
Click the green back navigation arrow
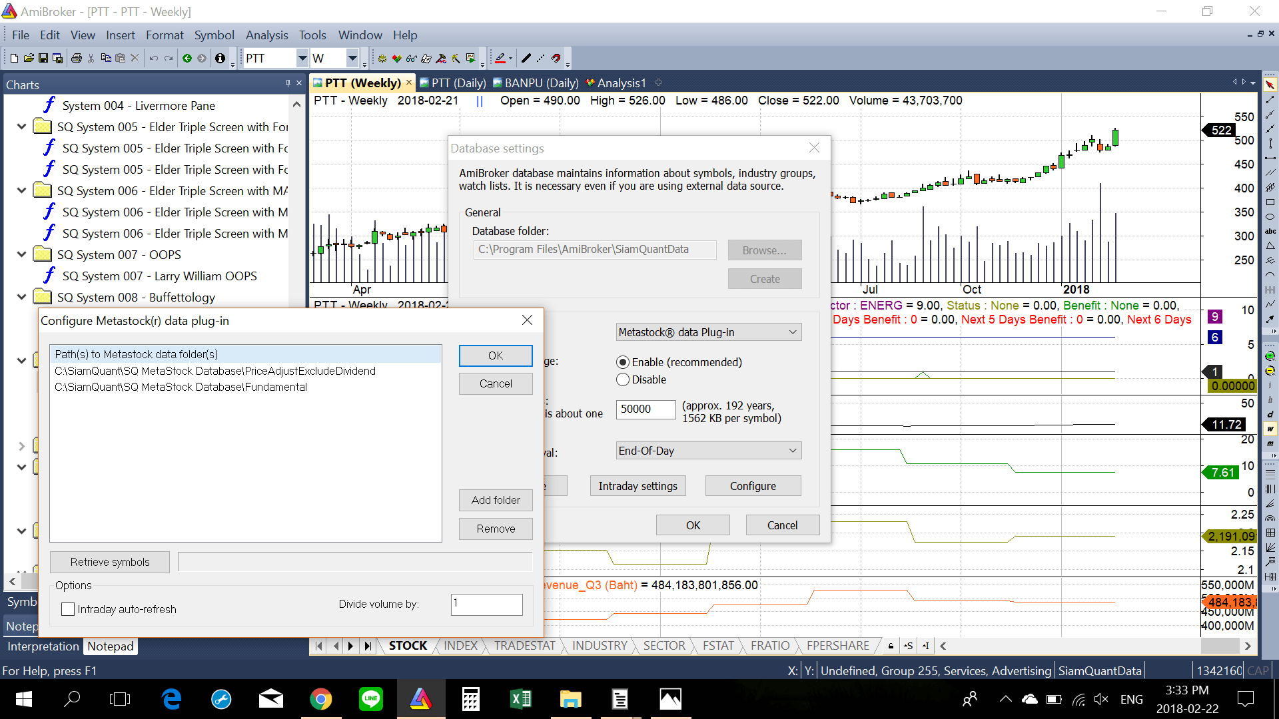[x=187, y=59]
